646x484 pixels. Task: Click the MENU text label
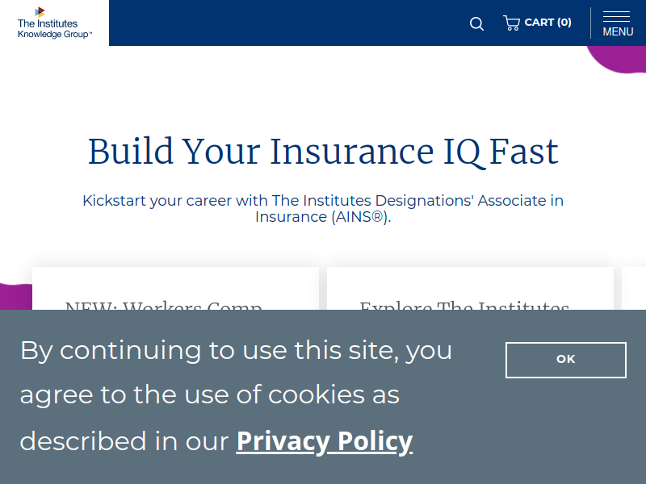[618, 31]
